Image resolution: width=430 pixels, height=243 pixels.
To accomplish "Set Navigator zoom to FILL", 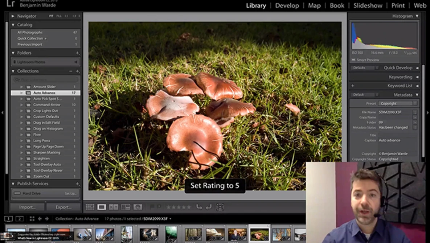I will pyautogui.click(x=59, y=16).
